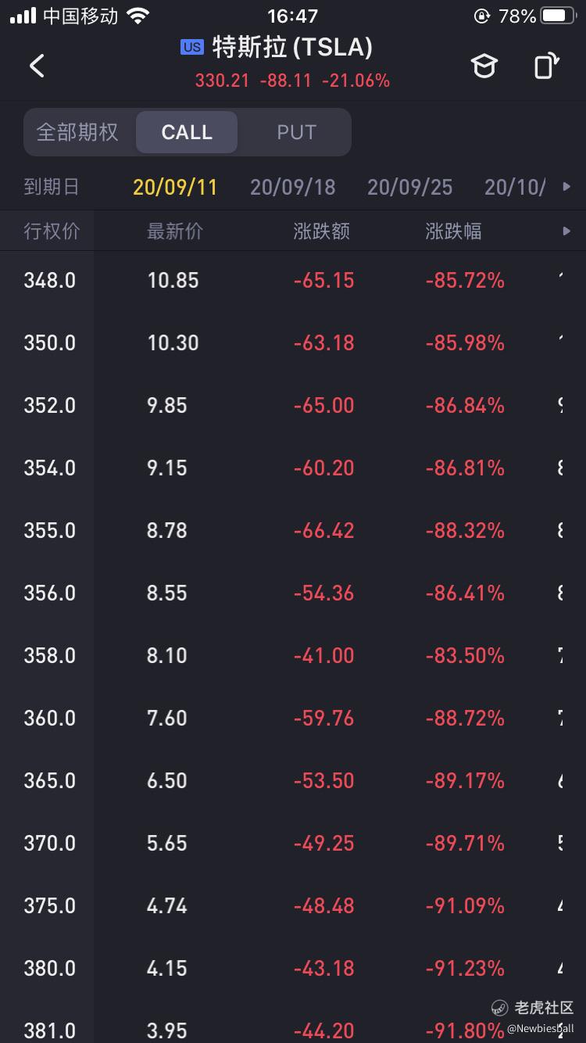This screenshot has height=1043, width=586.
Task: Tap the 特斯拉 (TSLA) title
Action: pyautogui.click(x=292, y=48)
